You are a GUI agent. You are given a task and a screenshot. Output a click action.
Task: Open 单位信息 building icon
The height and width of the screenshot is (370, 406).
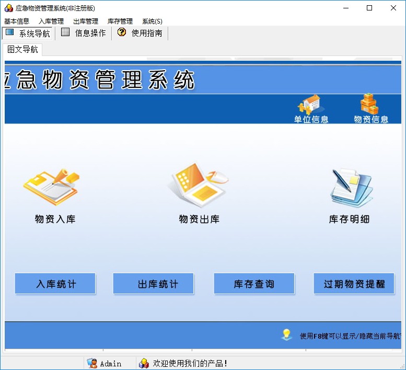tap(310, 105)
